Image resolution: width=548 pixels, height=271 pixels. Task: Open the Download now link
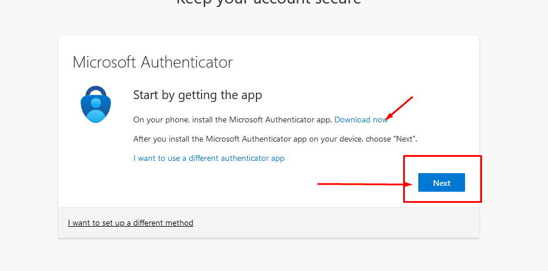pyautogui.click(x=361, y=119)
